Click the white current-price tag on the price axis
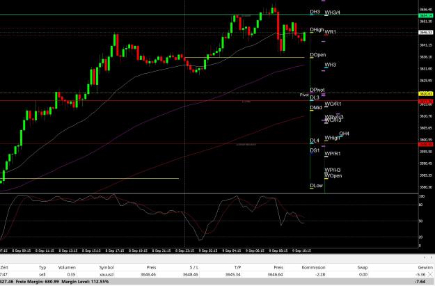Screen dimensions: 435x286 (x=425, y=33)
